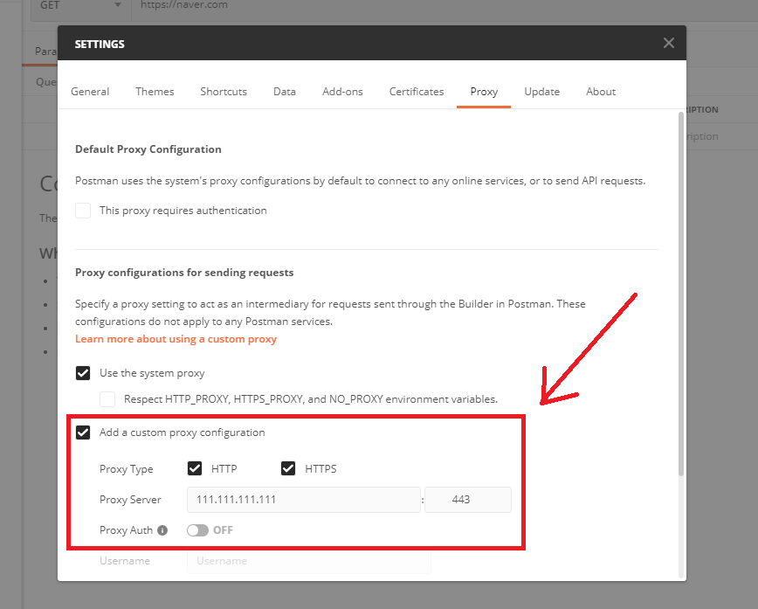The height and width of the screenshot is (609, 758).
Task: Uncheck the HTTP proxy type checkbox
Action: click(x=195, y=468)
